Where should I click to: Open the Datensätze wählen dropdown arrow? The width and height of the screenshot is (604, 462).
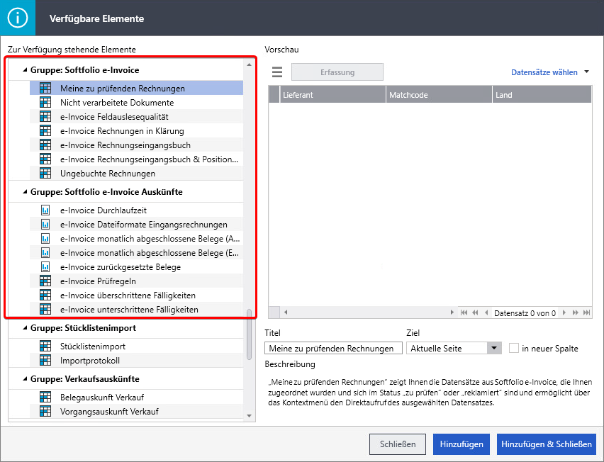point(587,72)
